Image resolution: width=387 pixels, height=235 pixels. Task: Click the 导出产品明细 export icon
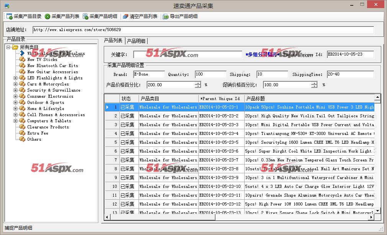pos(165,16)
